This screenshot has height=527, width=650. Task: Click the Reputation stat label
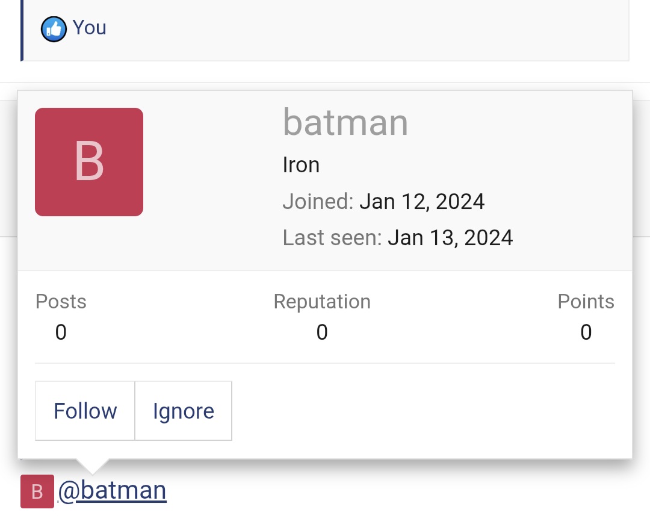coord(322,301)
